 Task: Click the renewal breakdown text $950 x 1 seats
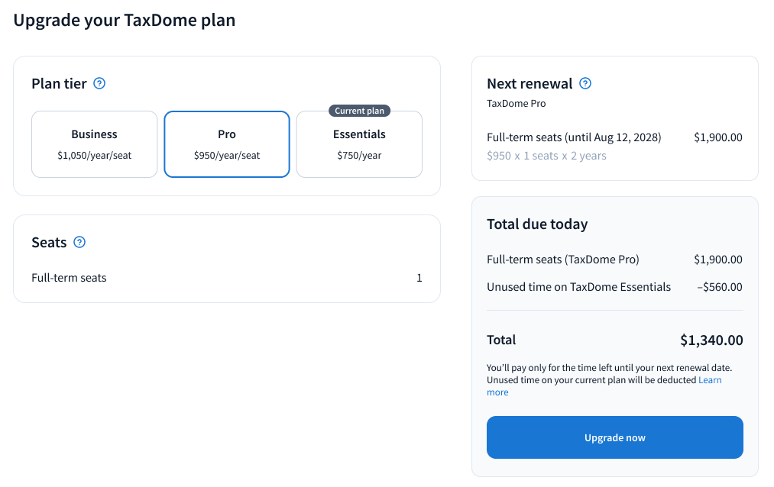click(x=546, y=156)
